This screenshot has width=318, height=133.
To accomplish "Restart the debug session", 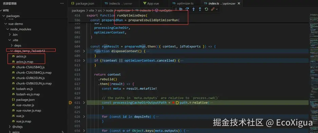I will [x=206, y=9].
